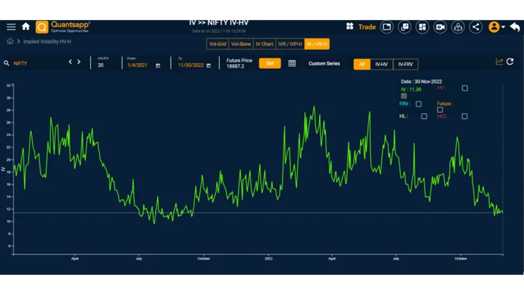
Task: Switch to IVR / IVP-H tab
Action: 290,43
